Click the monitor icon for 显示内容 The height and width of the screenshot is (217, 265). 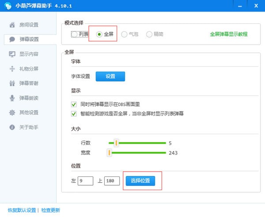(12, 54)
